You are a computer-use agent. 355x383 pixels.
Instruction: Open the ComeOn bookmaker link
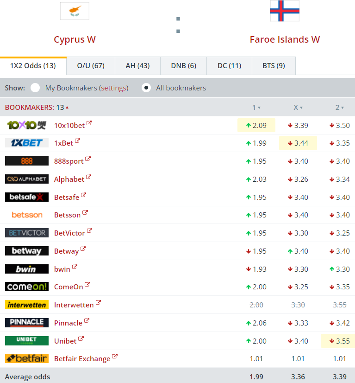pyautogui.click(x=69, y=287)
